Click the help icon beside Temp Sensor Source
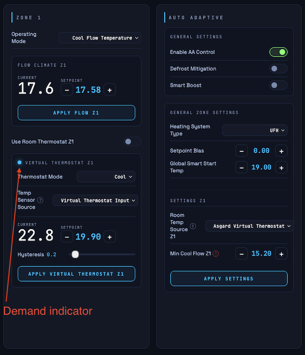Screen dimensions: 305x355 point(40,200)
